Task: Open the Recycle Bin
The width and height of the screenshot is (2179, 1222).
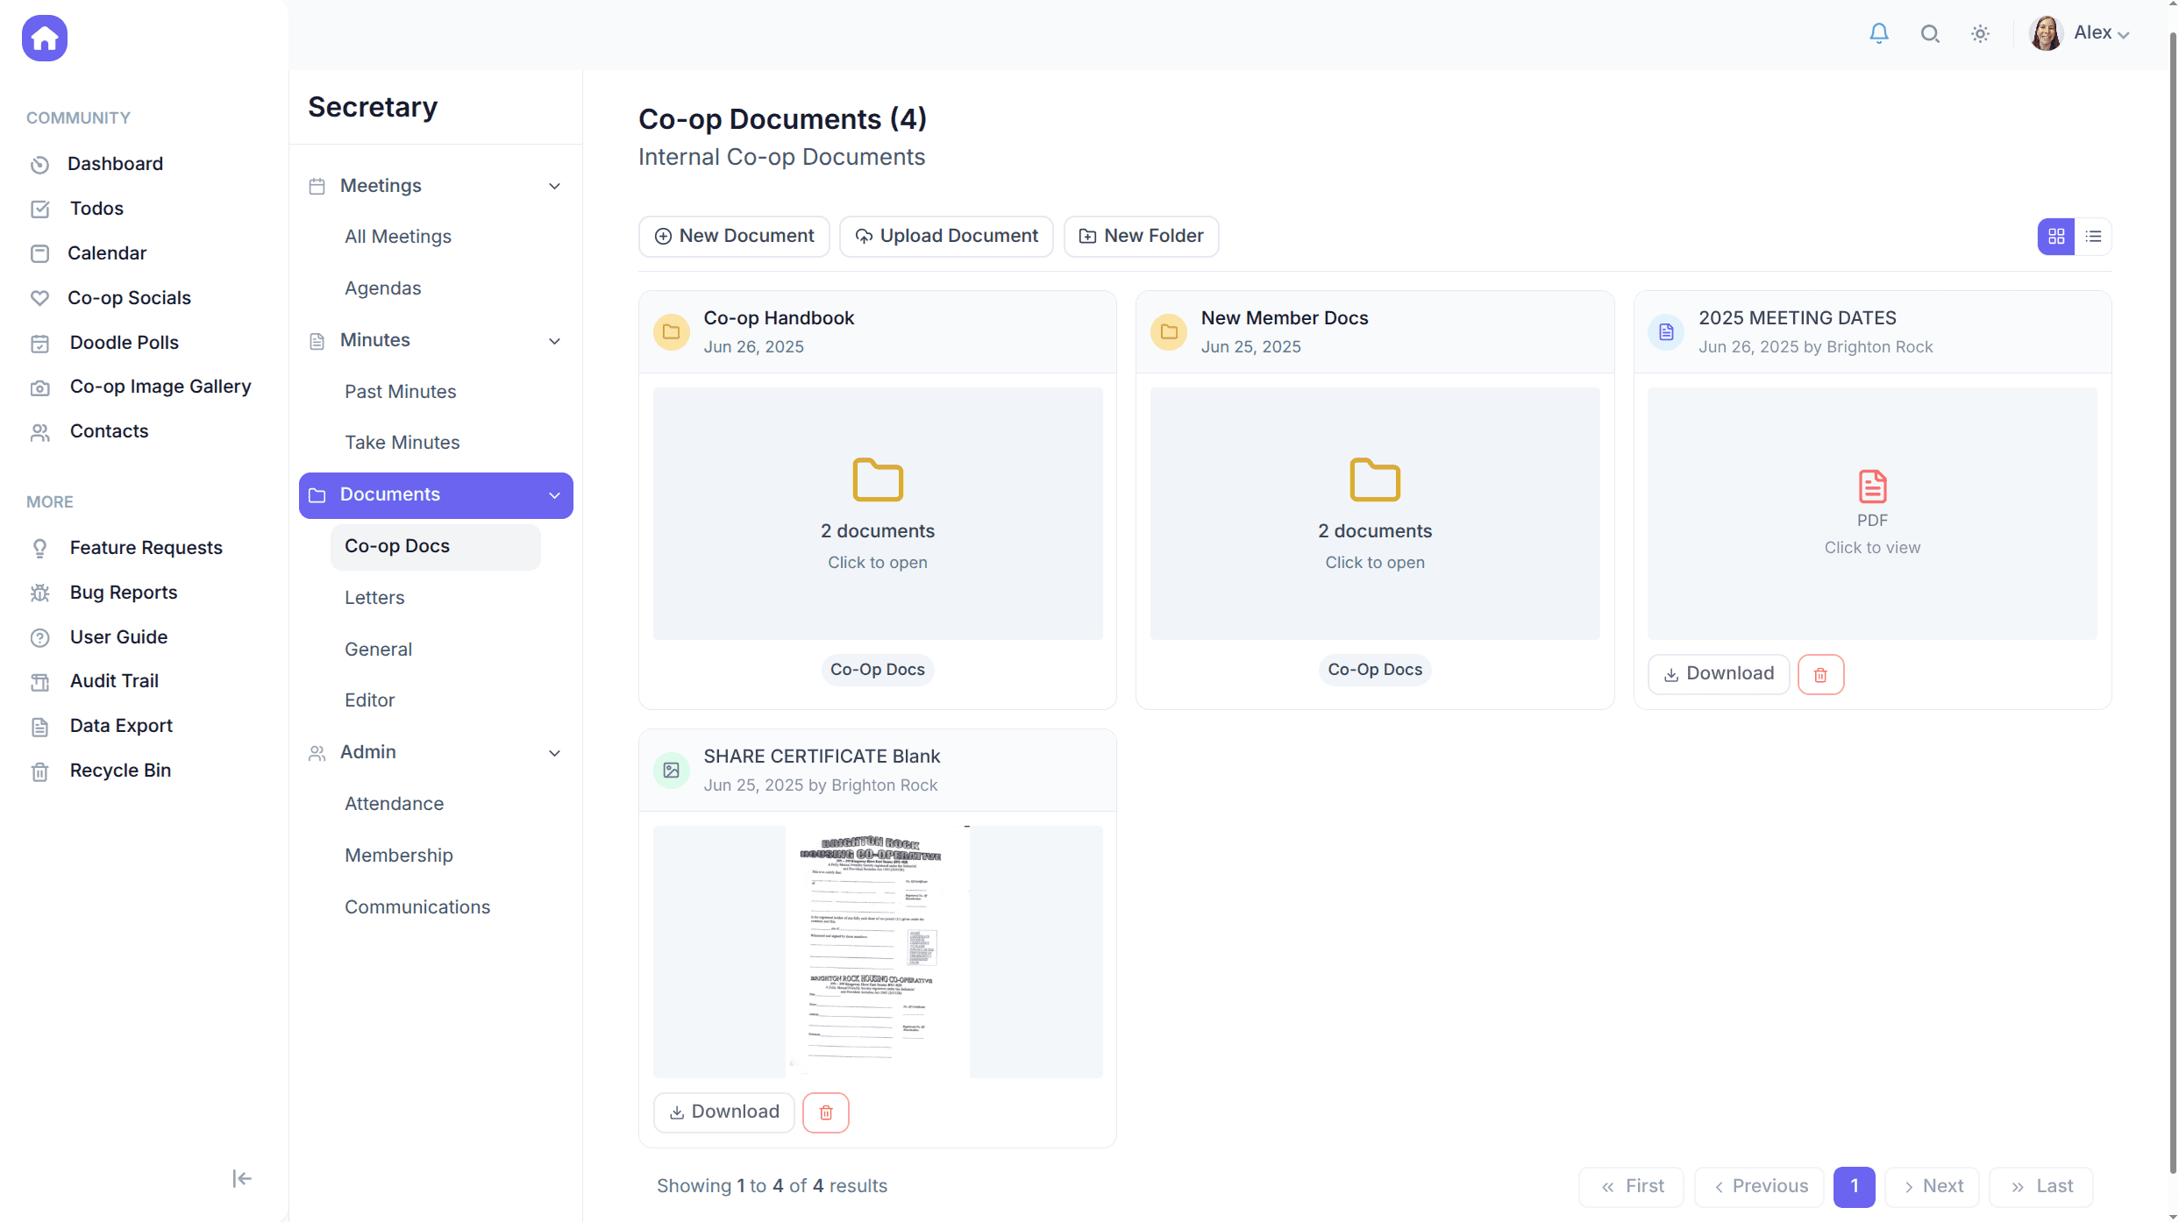Action: click(120, 771)
